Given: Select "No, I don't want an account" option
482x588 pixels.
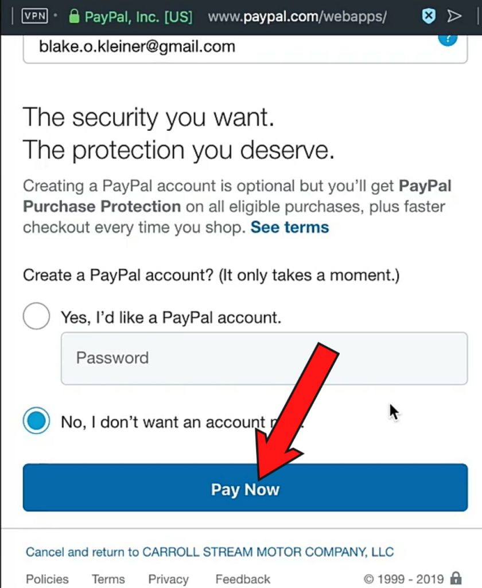Looking at the screenshot, I should pyautogui.click(x=36, y=421).
